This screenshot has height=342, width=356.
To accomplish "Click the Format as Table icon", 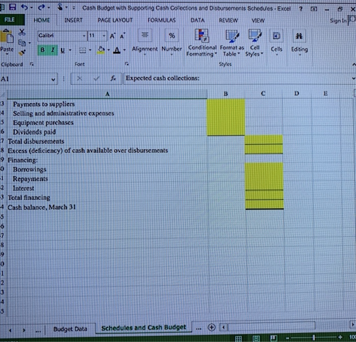I will (232, 36).
